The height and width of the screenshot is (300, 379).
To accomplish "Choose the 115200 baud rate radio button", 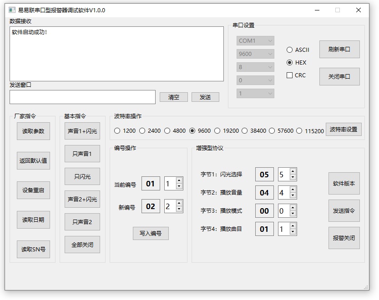I will (299, 131).
